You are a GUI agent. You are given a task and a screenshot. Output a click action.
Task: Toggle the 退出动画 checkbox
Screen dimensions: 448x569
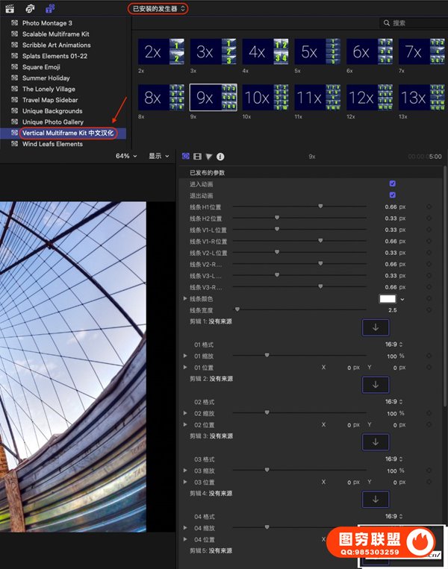(393, 195)
